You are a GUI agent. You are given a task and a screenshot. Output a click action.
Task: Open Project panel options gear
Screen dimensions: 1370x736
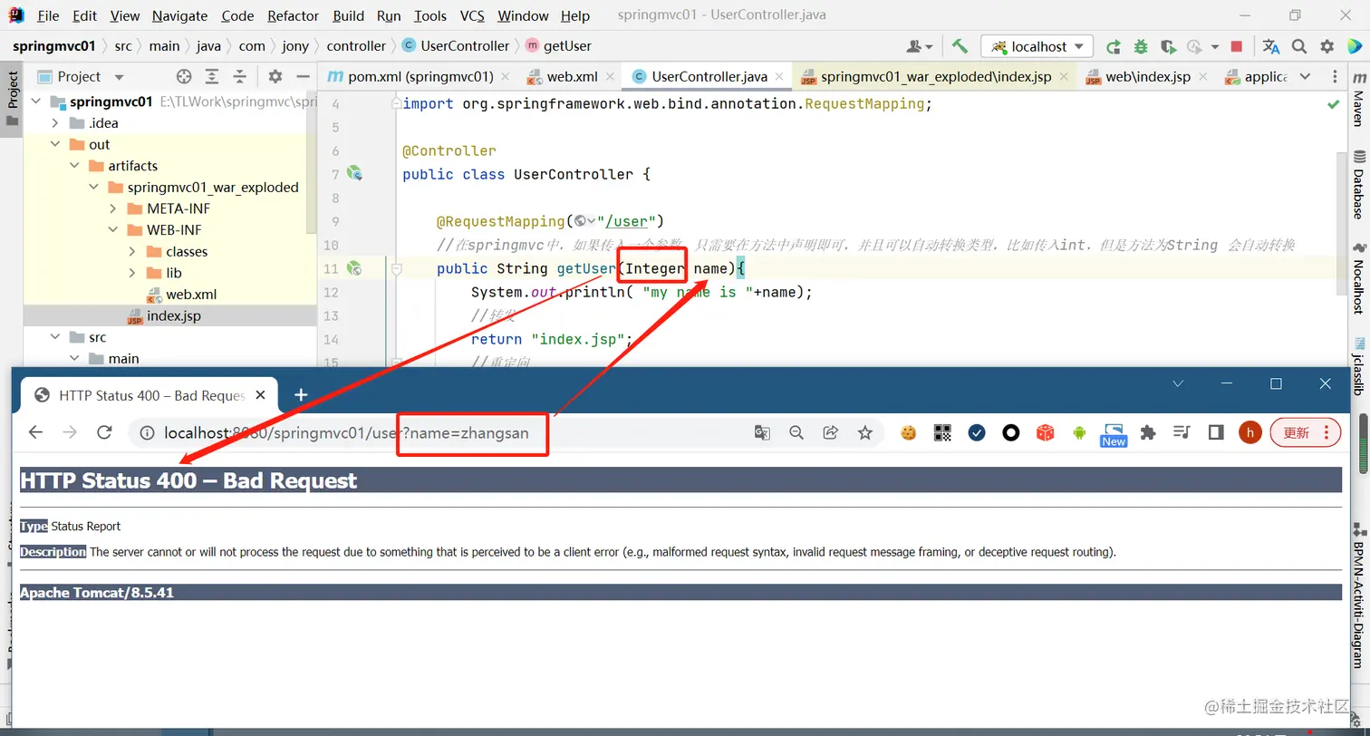pos(275,77)
